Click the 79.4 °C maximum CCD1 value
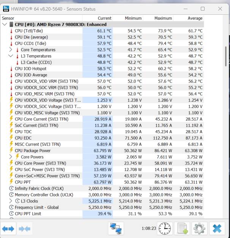This screenshot has width=230, height=238. [x=165, y=44]
